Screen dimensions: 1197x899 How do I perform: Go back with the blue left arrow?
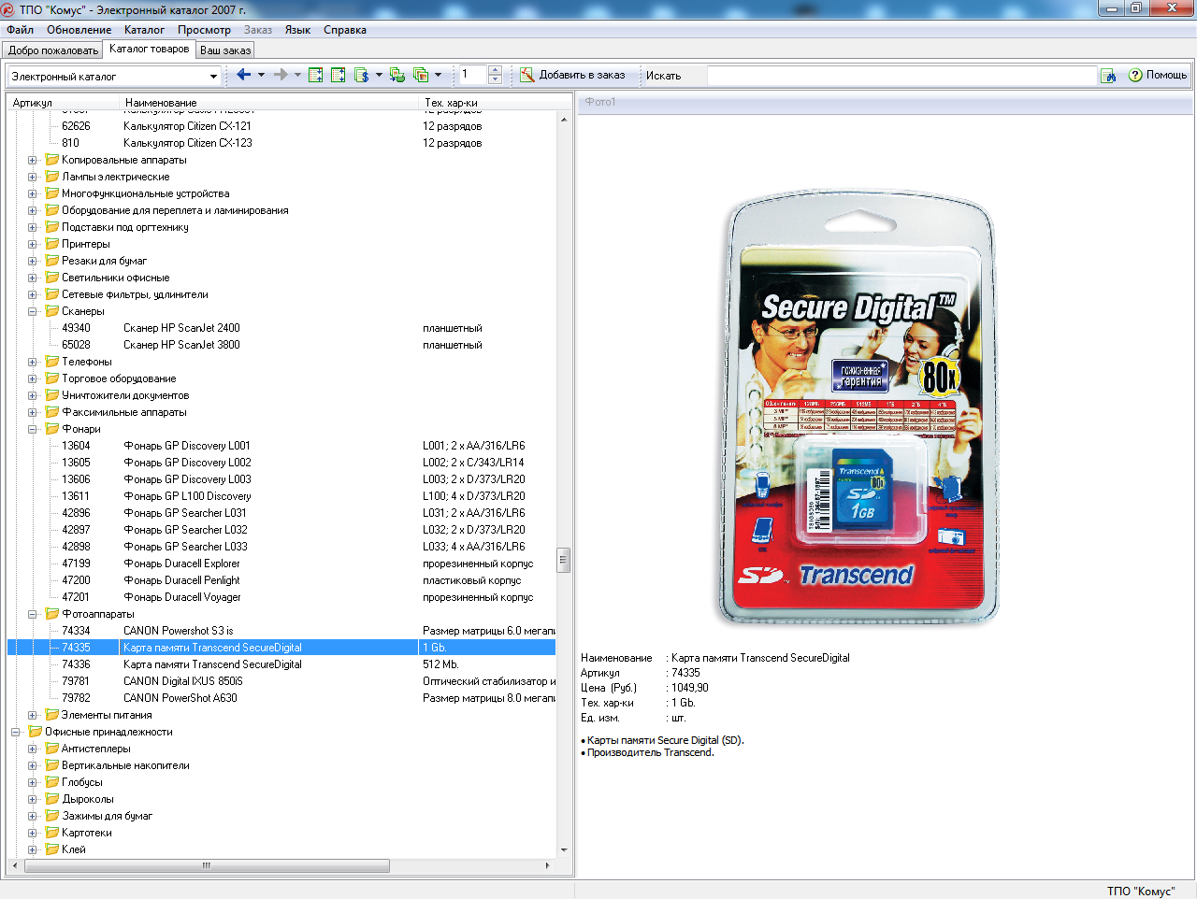tap(243, 75)
